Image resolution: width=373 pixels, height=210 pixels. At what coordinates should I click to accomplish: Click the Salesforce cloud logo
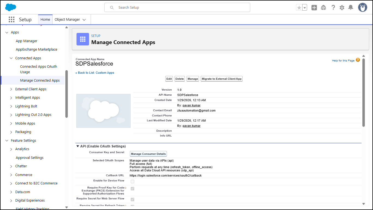[11, 7]
